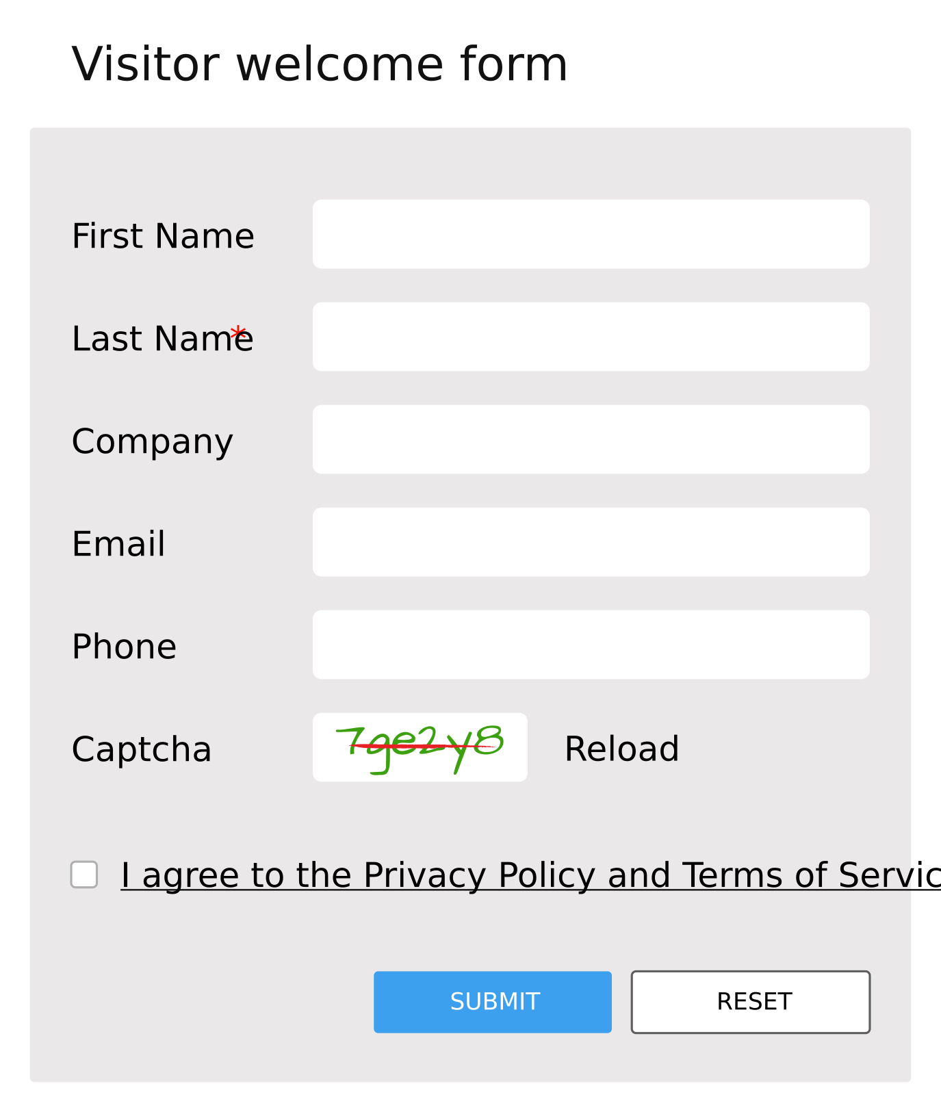This screenshot has height=1112, width=941.
Task: Click the Email label
Action: [x=118, y=544]
